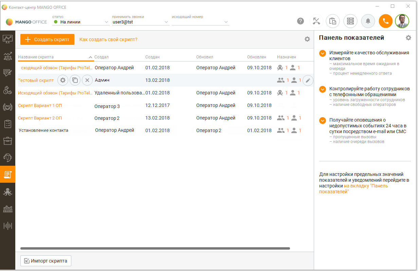Open the script Скрипт Вариант 1 ОП

click(x=40, y=106)
